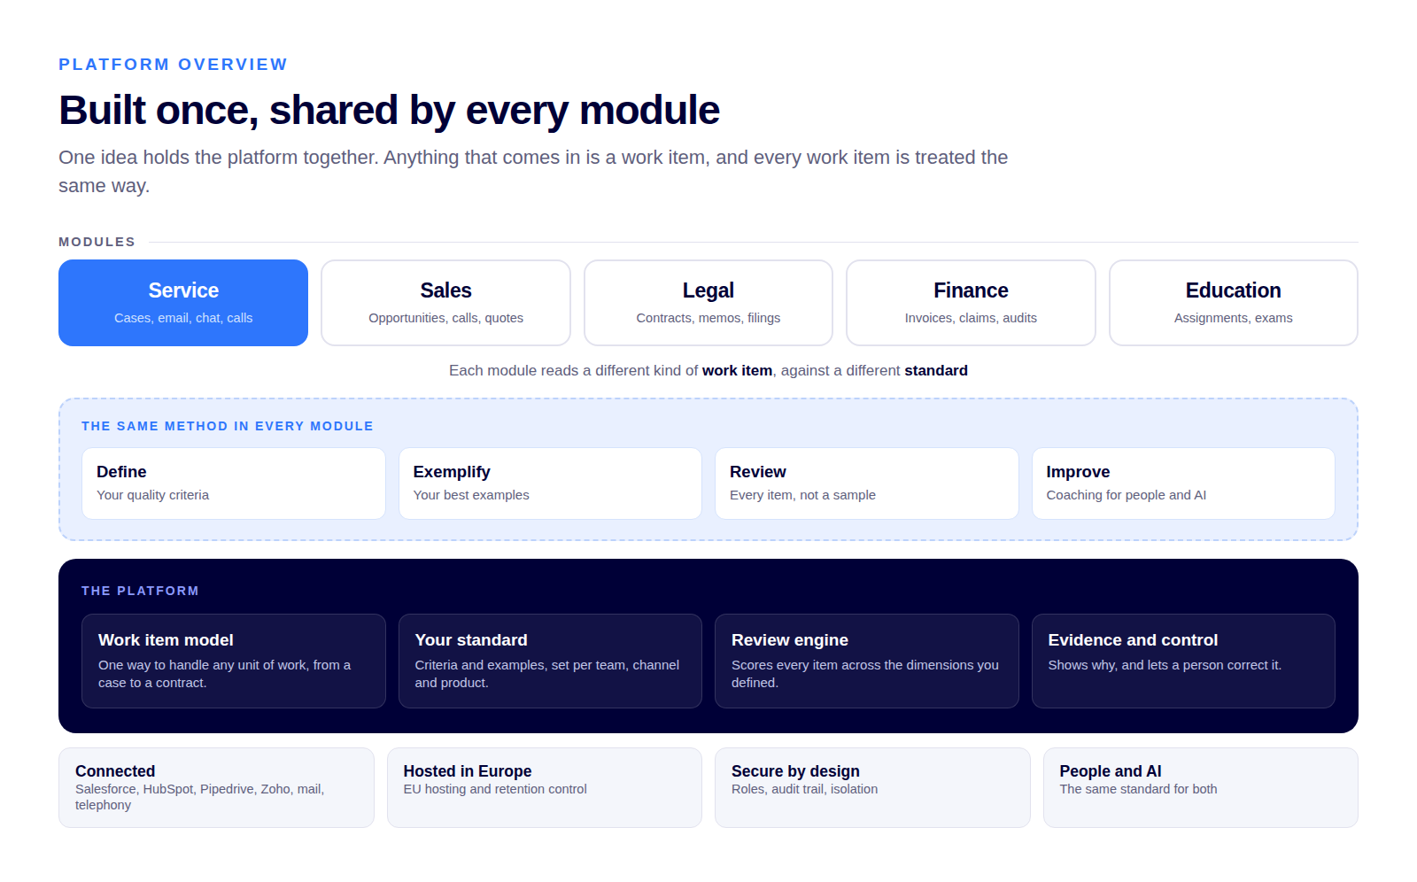The width and height of the screenshot is (1417, 882).
Task: Select the Service module tab
Action: pos(183,303)
